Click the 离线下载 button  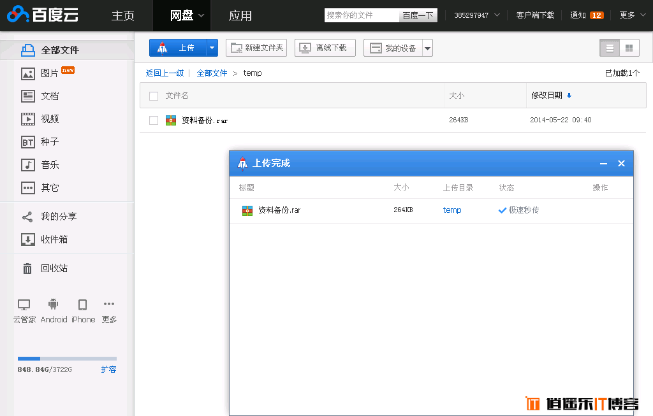coord(325,48)
